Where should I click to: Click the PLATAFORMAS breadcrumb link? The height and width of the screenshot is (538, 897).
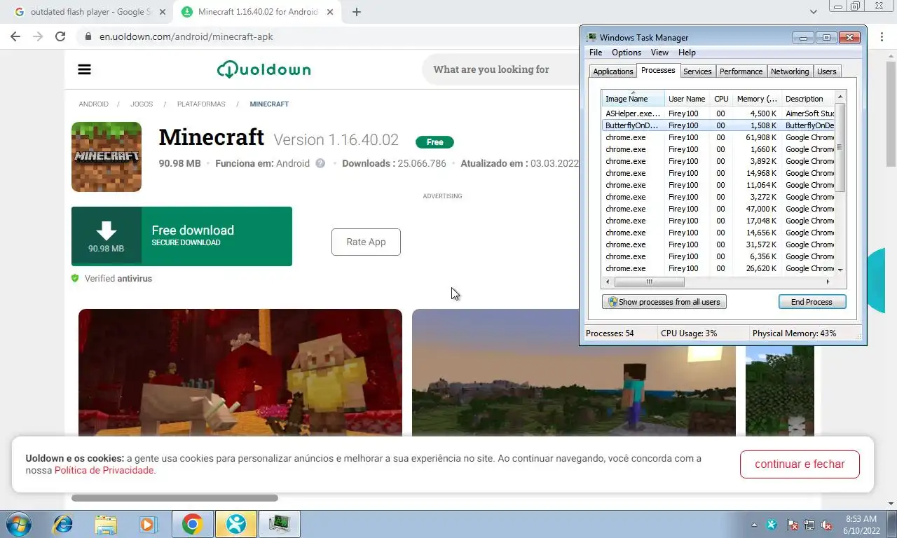coord(201,104)
